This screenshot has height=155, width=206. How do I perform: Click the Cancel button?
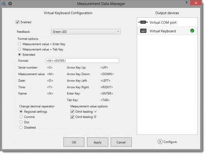[x=121, y=142]
